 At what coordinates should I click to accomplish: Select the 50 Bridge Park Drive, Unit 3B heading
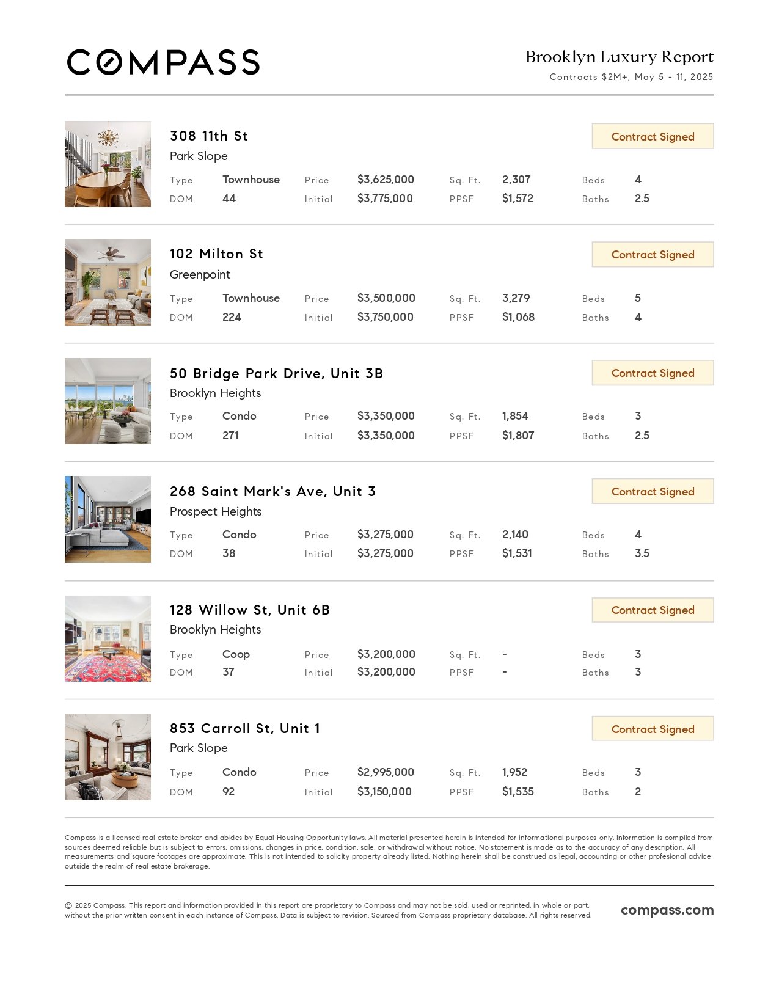click(276, 373)
